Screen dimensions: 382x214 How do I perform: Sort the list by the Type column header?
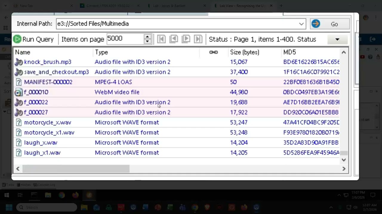coord(101,52)
